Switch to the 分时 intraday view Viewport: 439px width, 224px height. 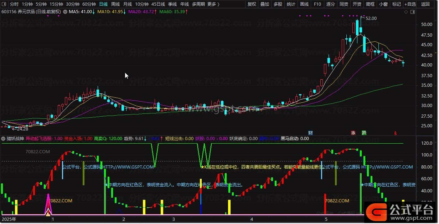click(x=14, y=4)
